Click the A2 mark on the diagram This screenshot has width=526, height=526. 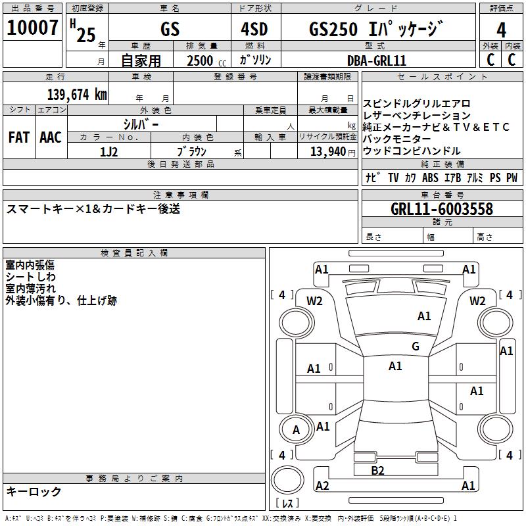pos(322,485)
